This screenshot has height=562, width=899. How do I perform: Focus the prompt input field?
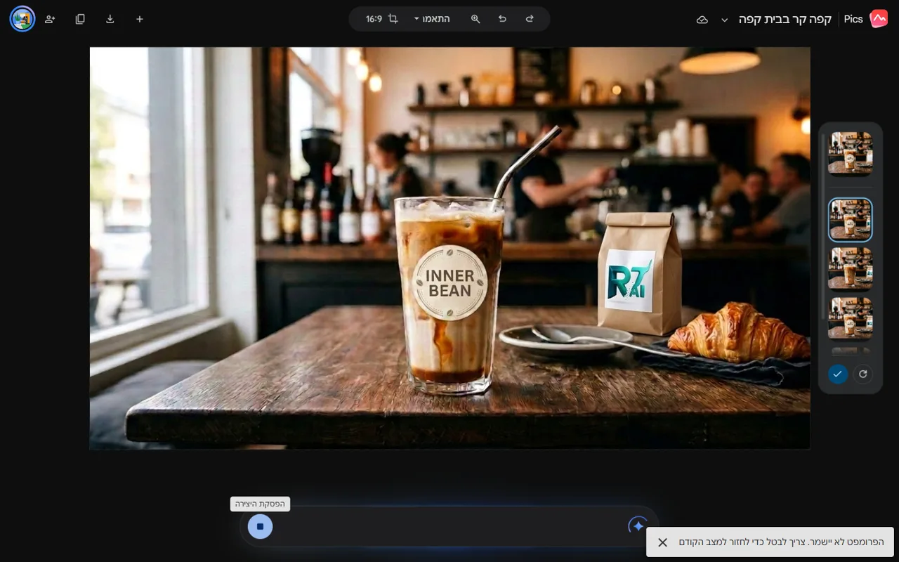(x=449, y=526)
